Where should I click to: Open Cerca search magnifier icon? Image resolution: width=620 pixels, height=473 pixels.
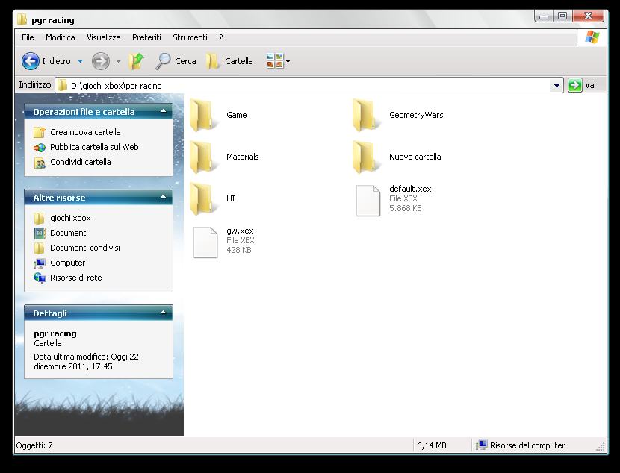(x=163, y=61)
